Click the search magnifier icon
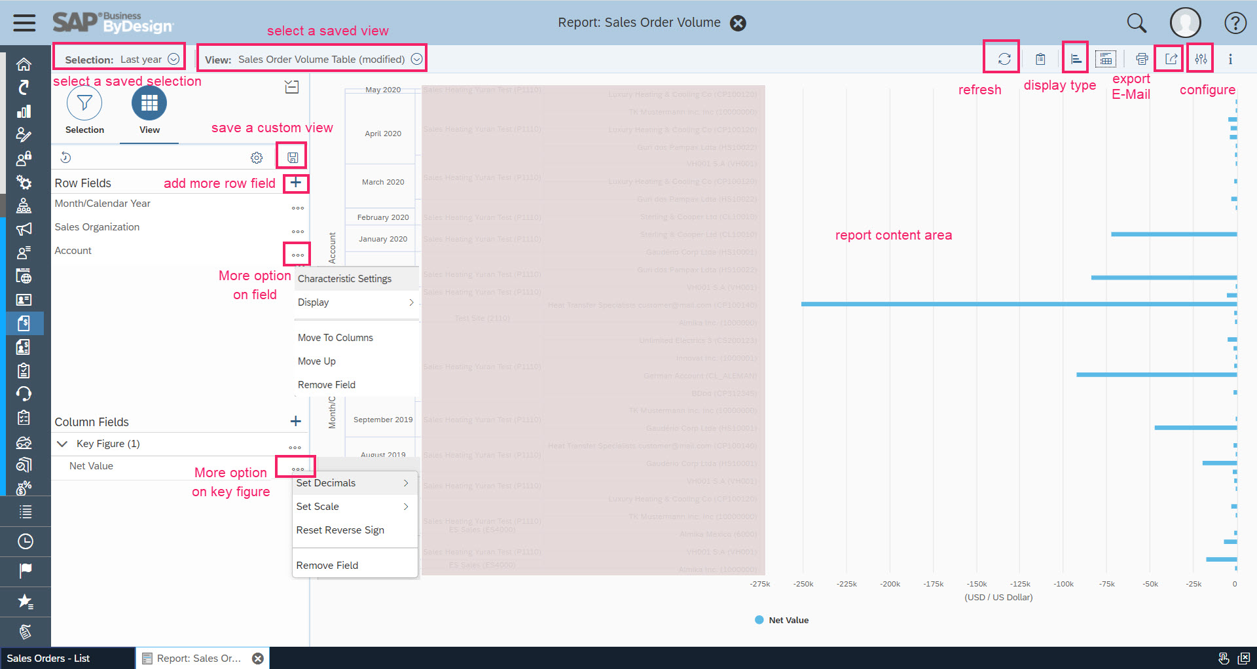Viewport: 1257px width, 669px height. 1137,23
